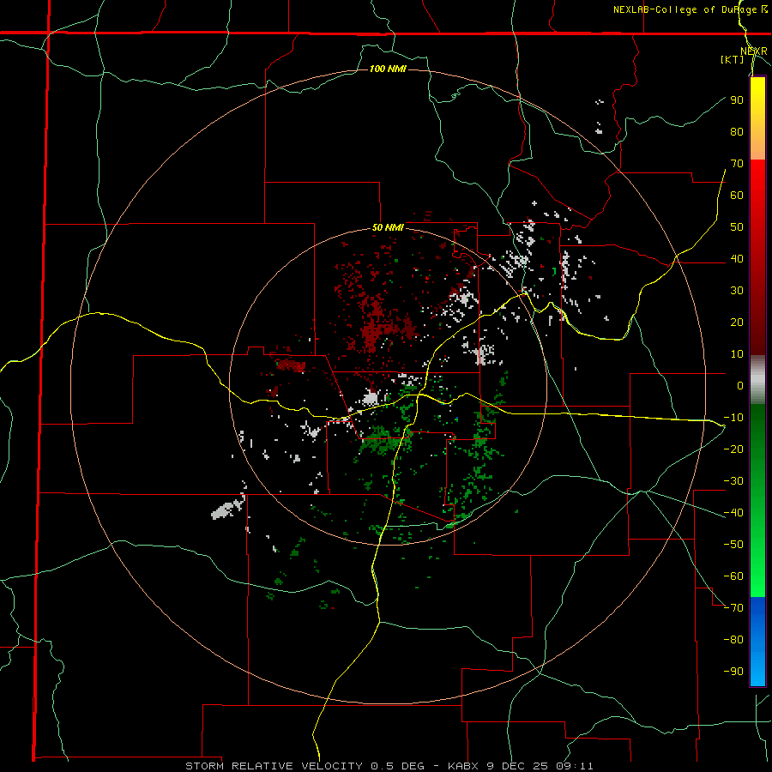This screenshot has width=772, height=772.
Task: Click the -20 knot label on color scale
Action: point(733,449)
